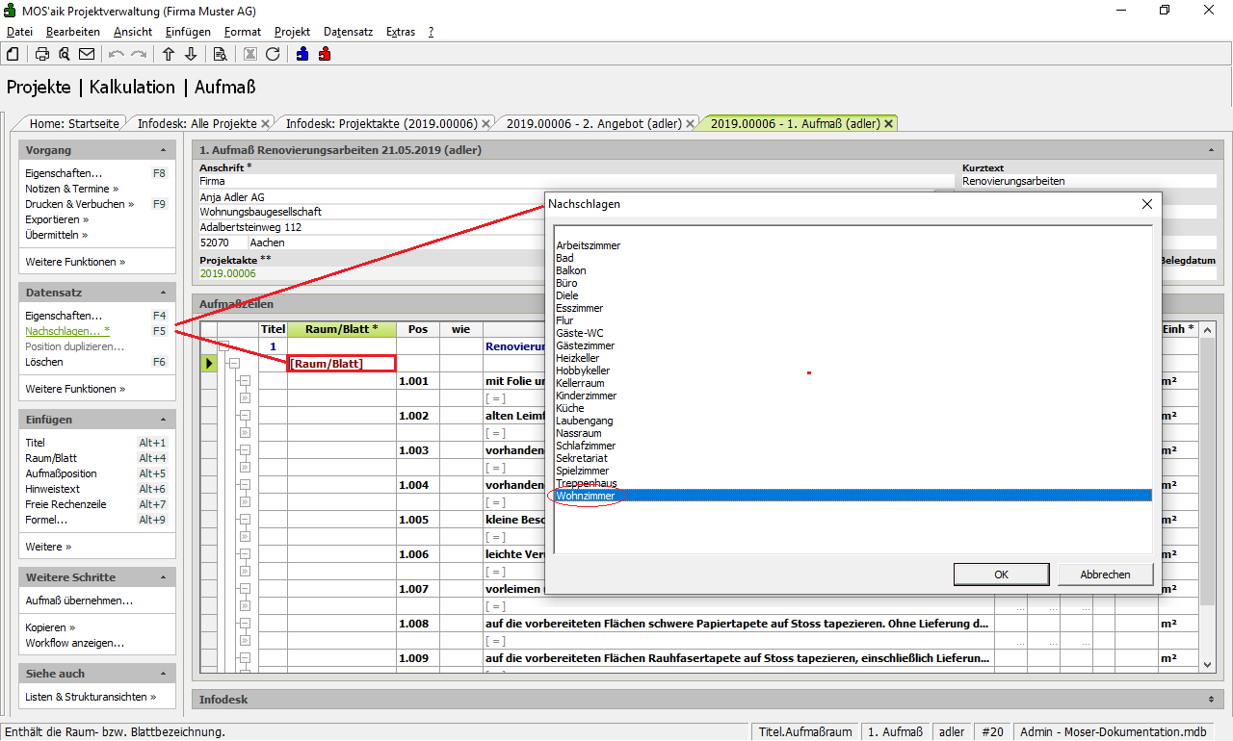Select Kinderzimmer from the room list
The image size is (1233, 741).
(586, 396)
